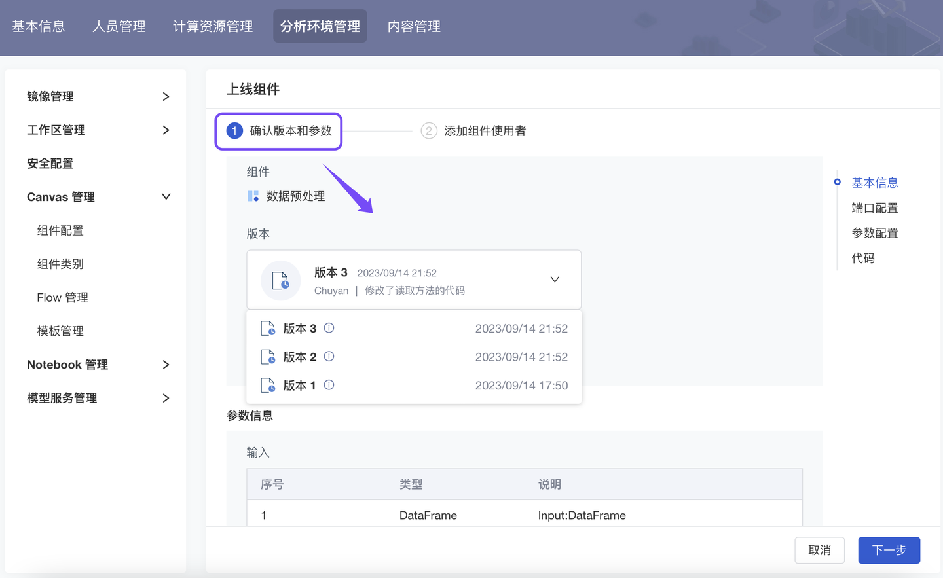The height and width of the screenshot is (578, 943).
Task: Expand 模型服务管理 menu arrow
Action: (x=166, y=398)
